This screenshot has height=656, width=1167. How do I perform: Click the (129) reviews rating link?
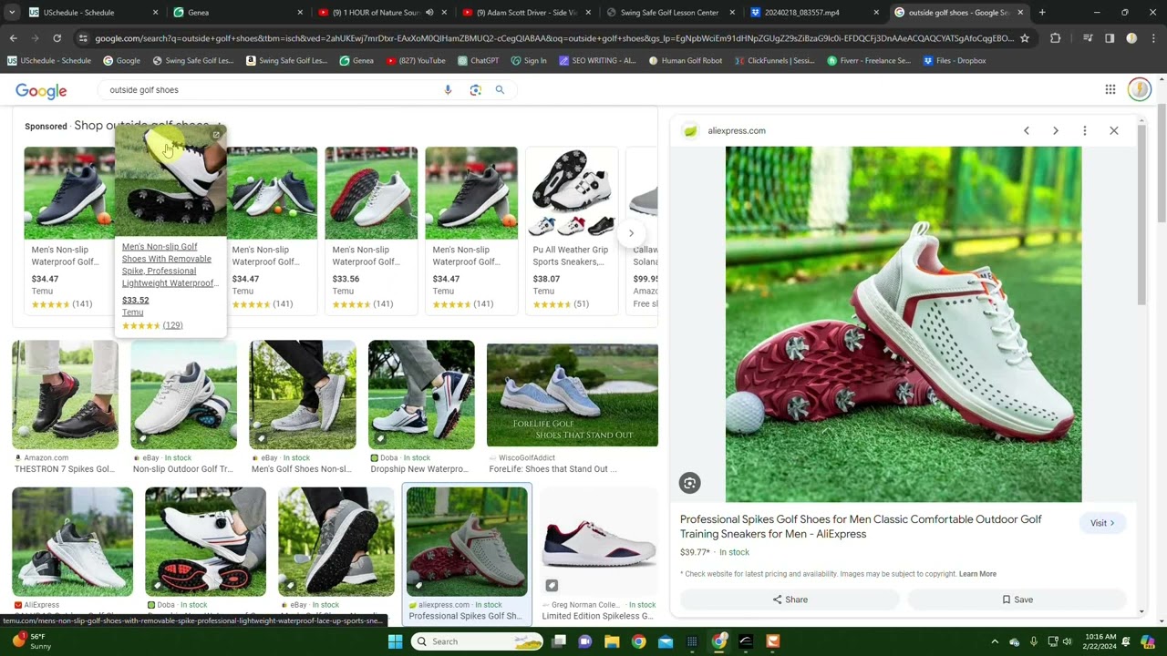172,325
